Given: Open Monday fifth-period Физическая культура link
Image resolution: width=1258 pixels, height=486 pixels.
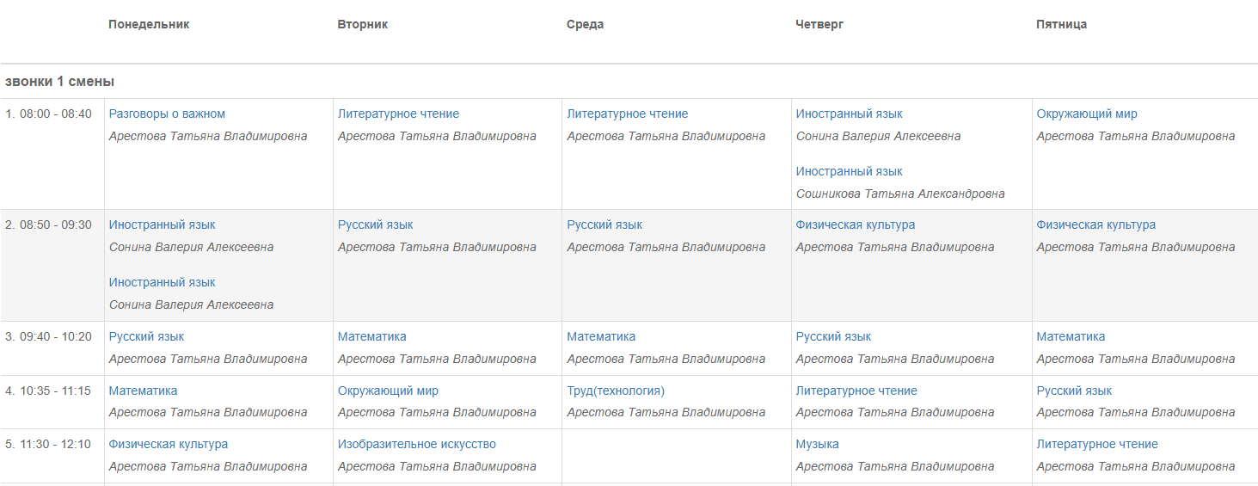Looking at the screenshot, I should (x=168, y=444).
